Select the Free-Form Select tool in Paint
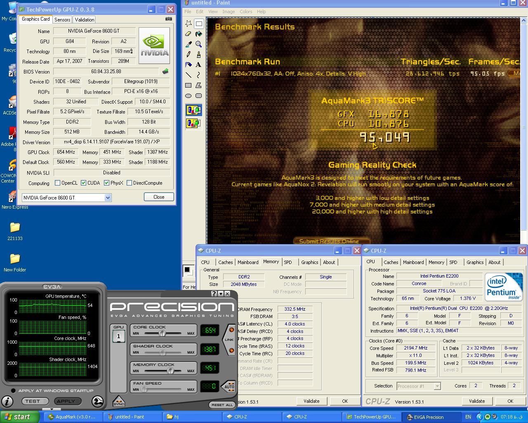Viewport: 528px width, 423px height. coord(189,24)
